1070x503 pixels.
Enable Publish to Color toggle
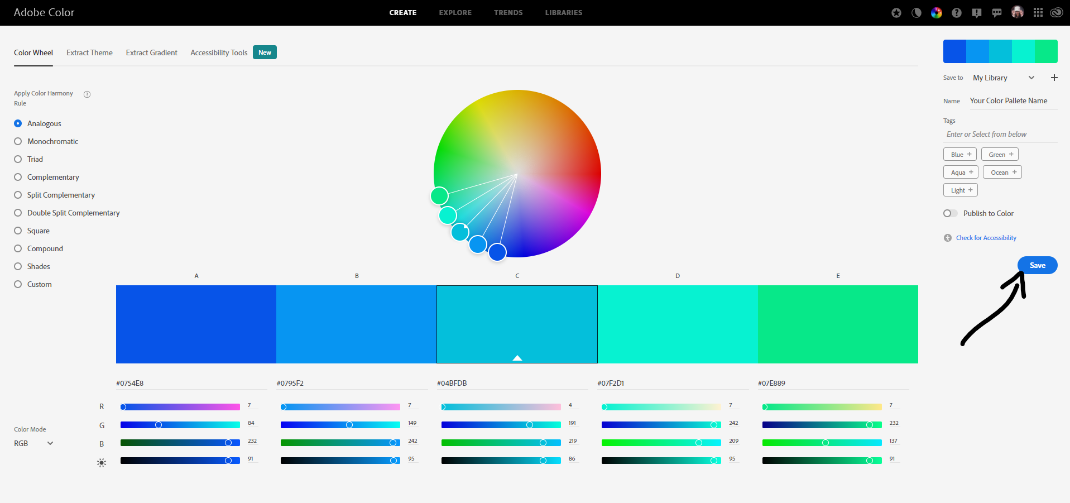pos(950,213)
